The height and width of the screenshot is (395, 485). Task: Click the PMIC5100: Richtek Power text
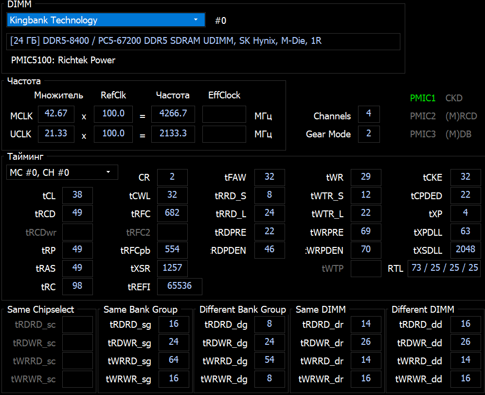point(63,60)
